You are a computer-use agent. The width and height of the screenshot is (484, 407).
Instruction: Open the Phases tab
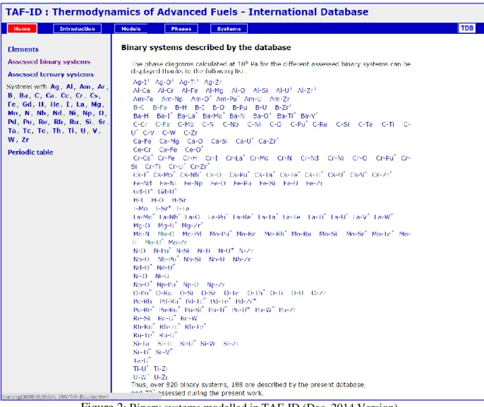click(x=181, y=29)
